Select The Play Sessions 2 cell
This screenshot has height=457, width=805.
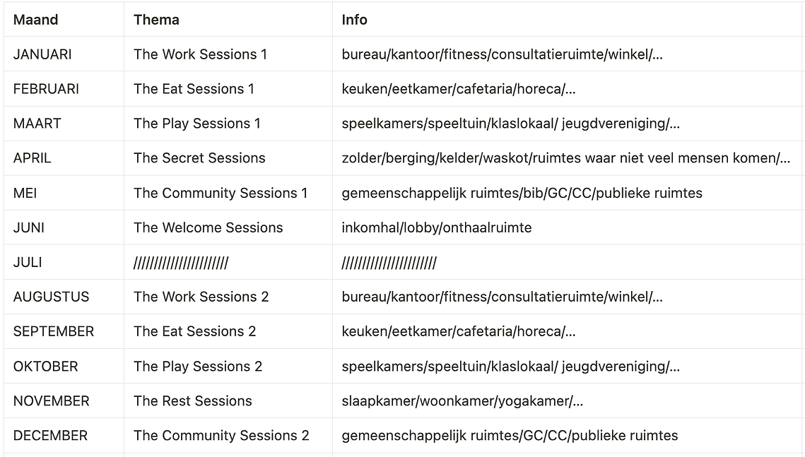(x=228, y=366)
